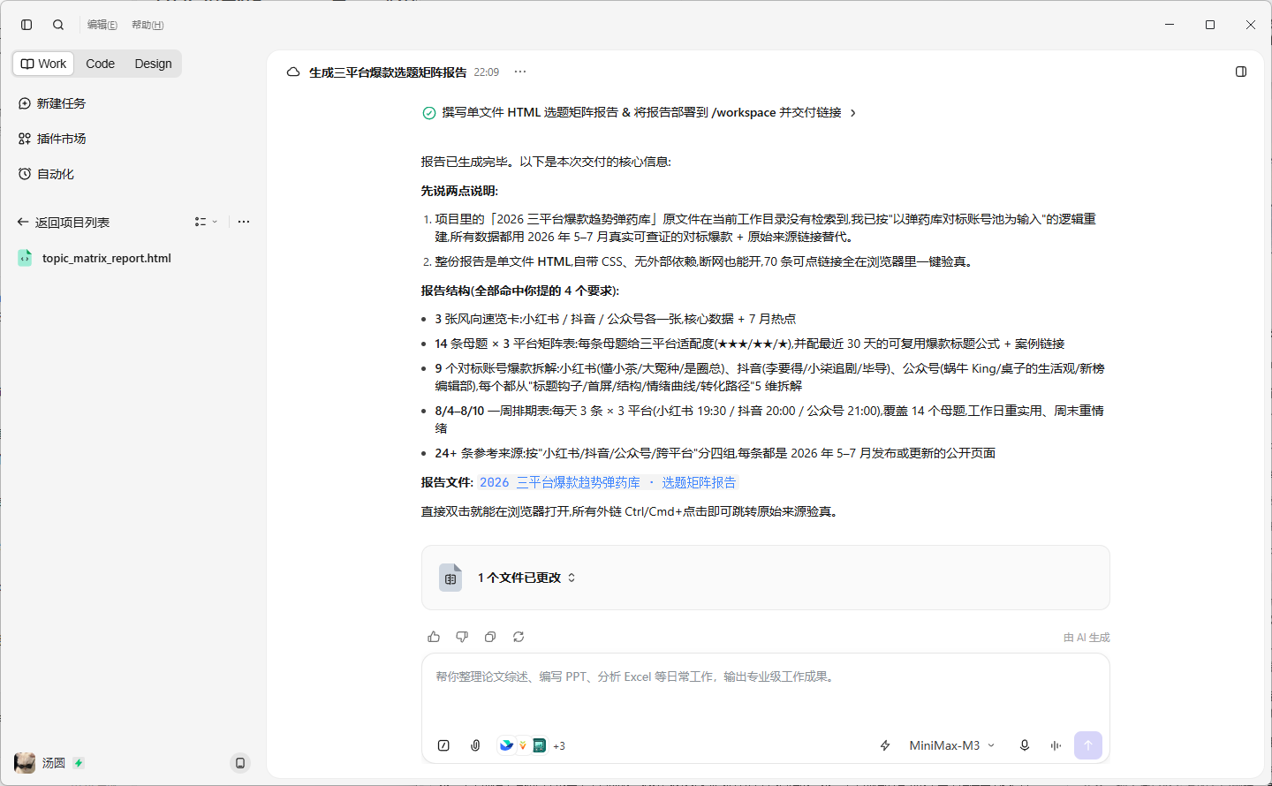Click the cloud icon beside the task title

293,72
